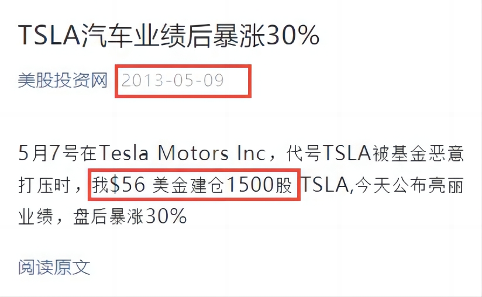Click 1500股 inside the highlighted sentence

[x=259, y=185]
